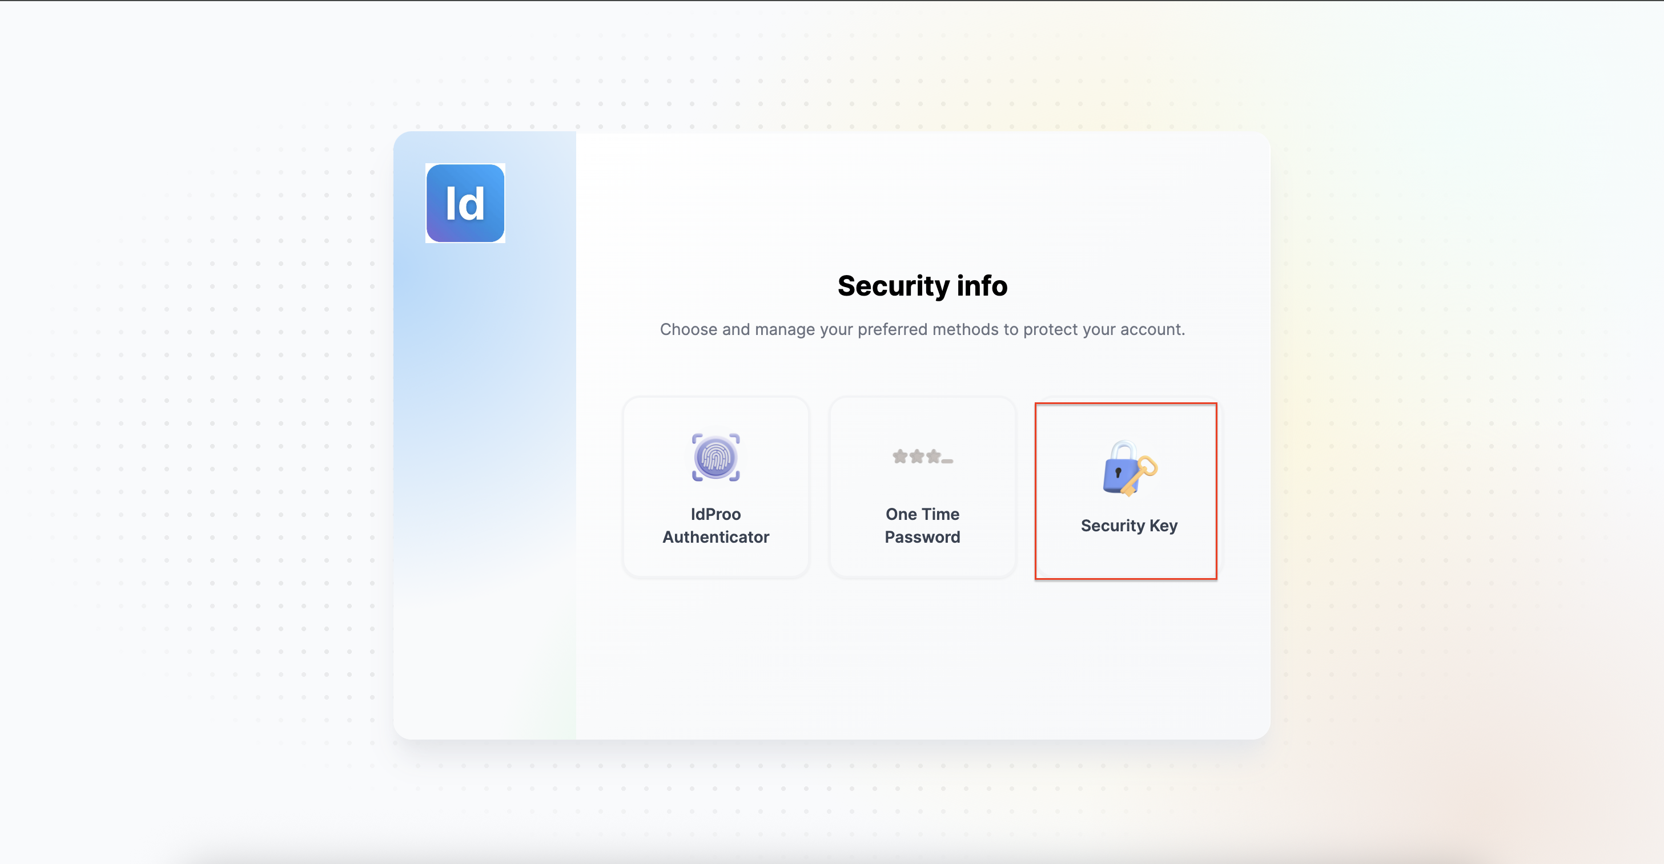Click the 'Choose and manage your preferred methods' text
This screenshot has height=864, width=1664.
click(x=922, y=329)
